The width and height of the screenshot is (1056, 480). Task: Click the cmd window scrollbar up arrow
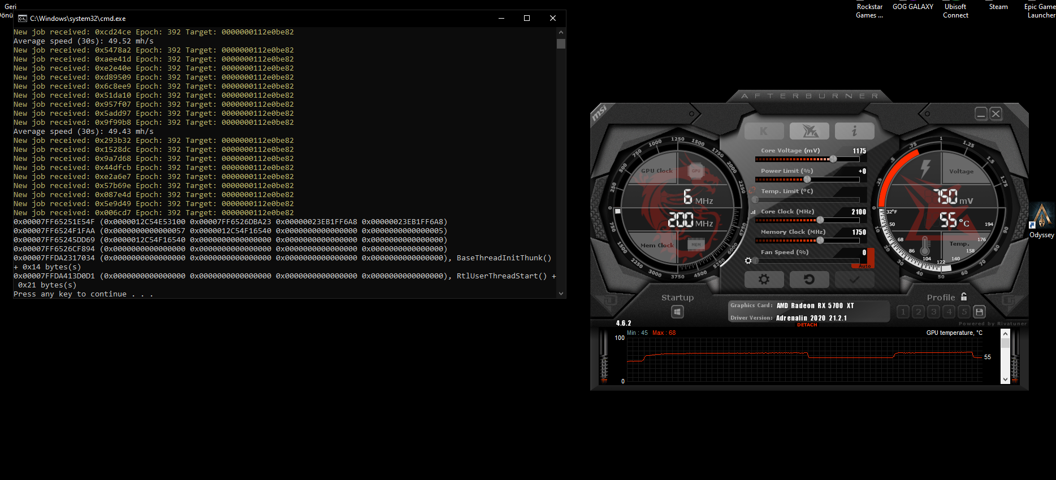(x=561, y=32)
